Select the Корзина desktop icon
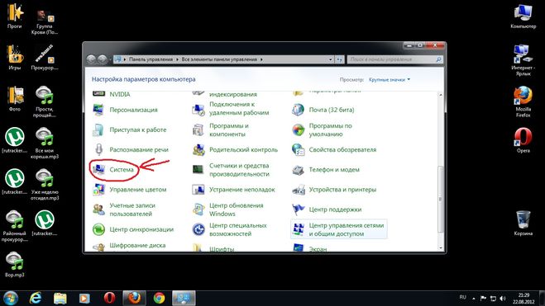The height and width of the screenshot is (306, 545). tap(523, 223)
